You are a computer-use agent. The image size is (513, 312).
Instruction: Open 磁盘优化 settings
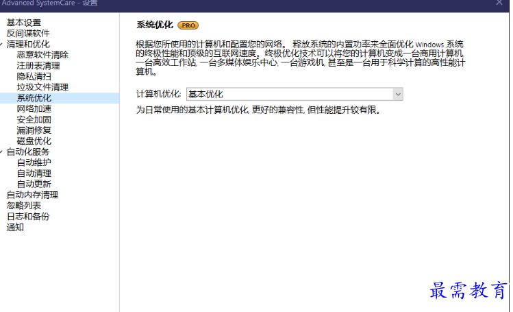pos(34,141)
